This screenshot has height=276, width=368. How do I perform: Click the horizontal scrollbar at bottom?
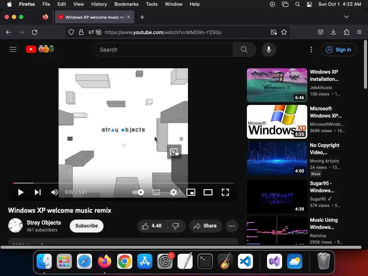click(181, 247)
